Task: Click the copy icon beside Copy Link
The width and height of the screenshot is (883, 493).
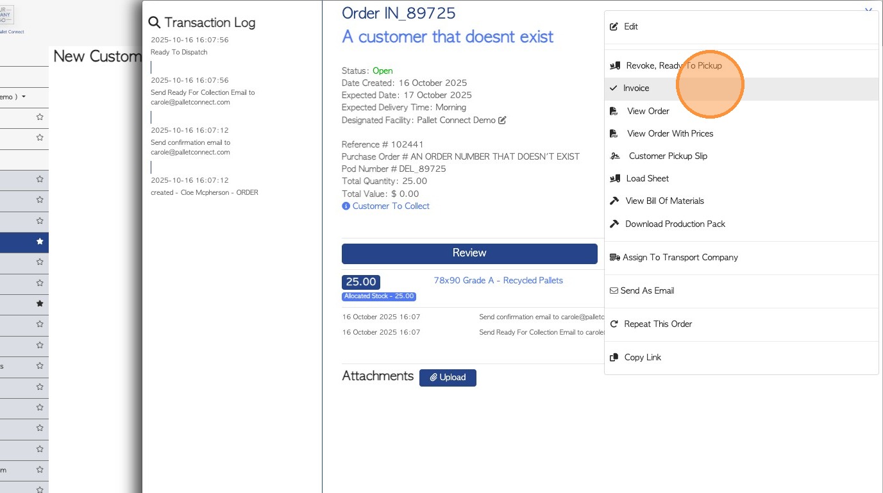Action: 614,358
